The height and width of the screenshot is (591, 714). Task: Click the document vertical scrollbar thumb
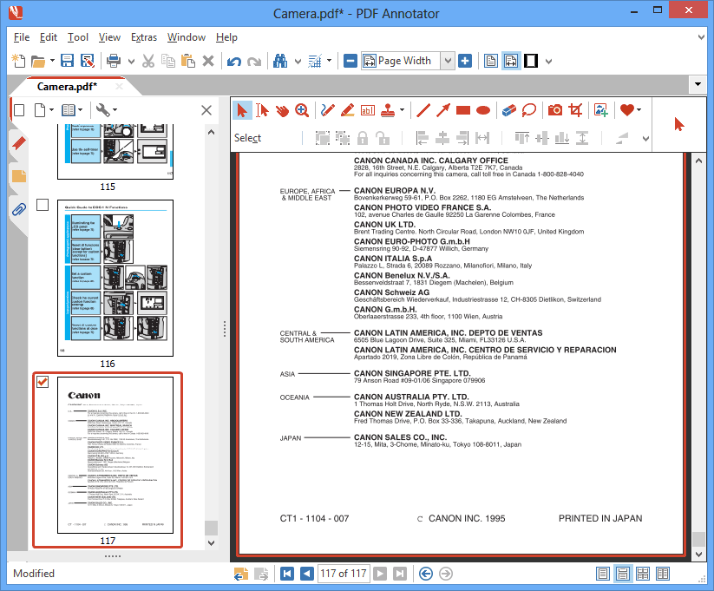click(698, 539)
